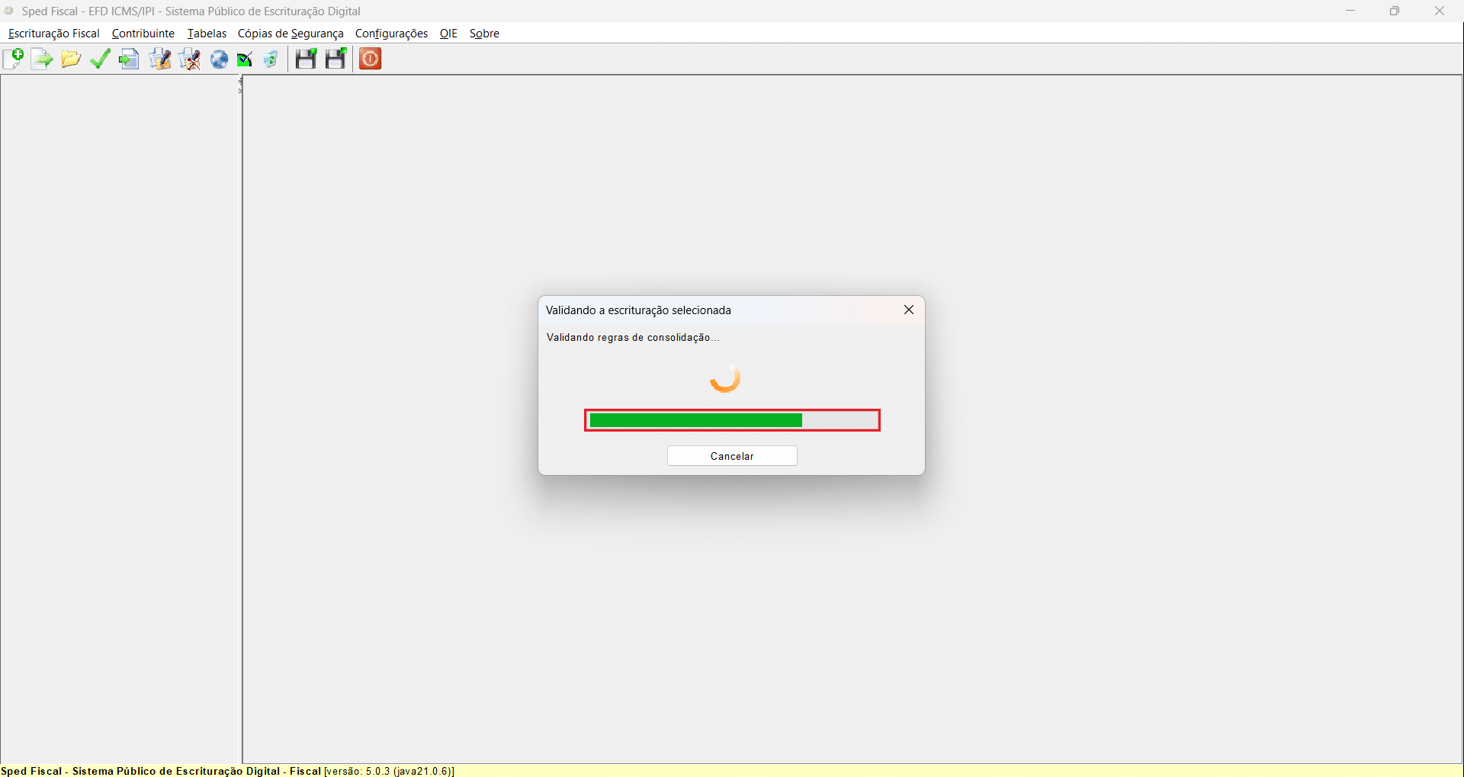Image resolution: width=1464 pixels, height=777 pixels.
Task: Click the red power exit icon
Action: click(371, 59)
